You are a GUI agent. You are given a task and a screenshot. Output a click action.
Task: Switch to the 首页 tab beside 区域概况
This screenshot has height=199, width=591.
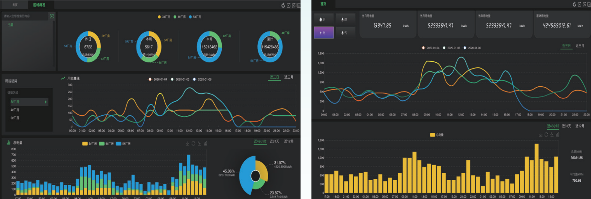[15, 5]
